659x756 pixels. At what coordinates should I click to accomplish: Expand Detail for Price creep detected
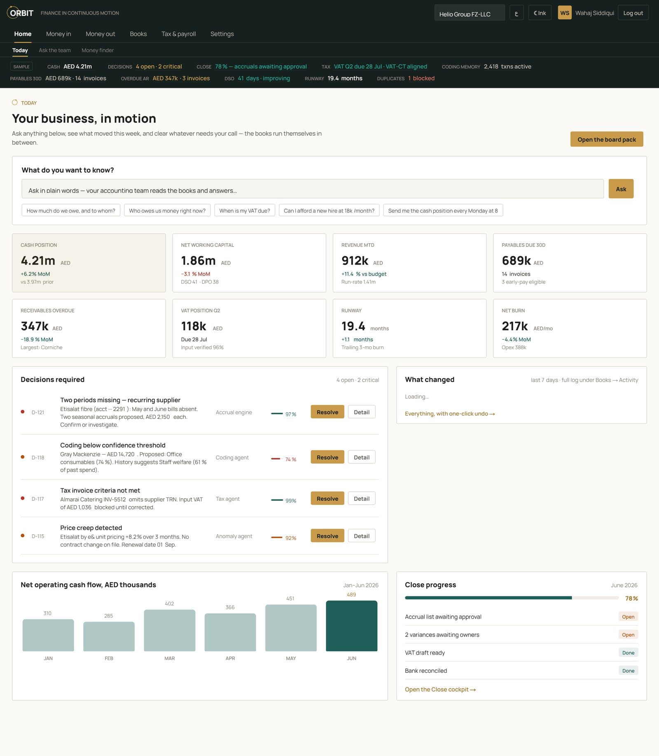(362, 536)
